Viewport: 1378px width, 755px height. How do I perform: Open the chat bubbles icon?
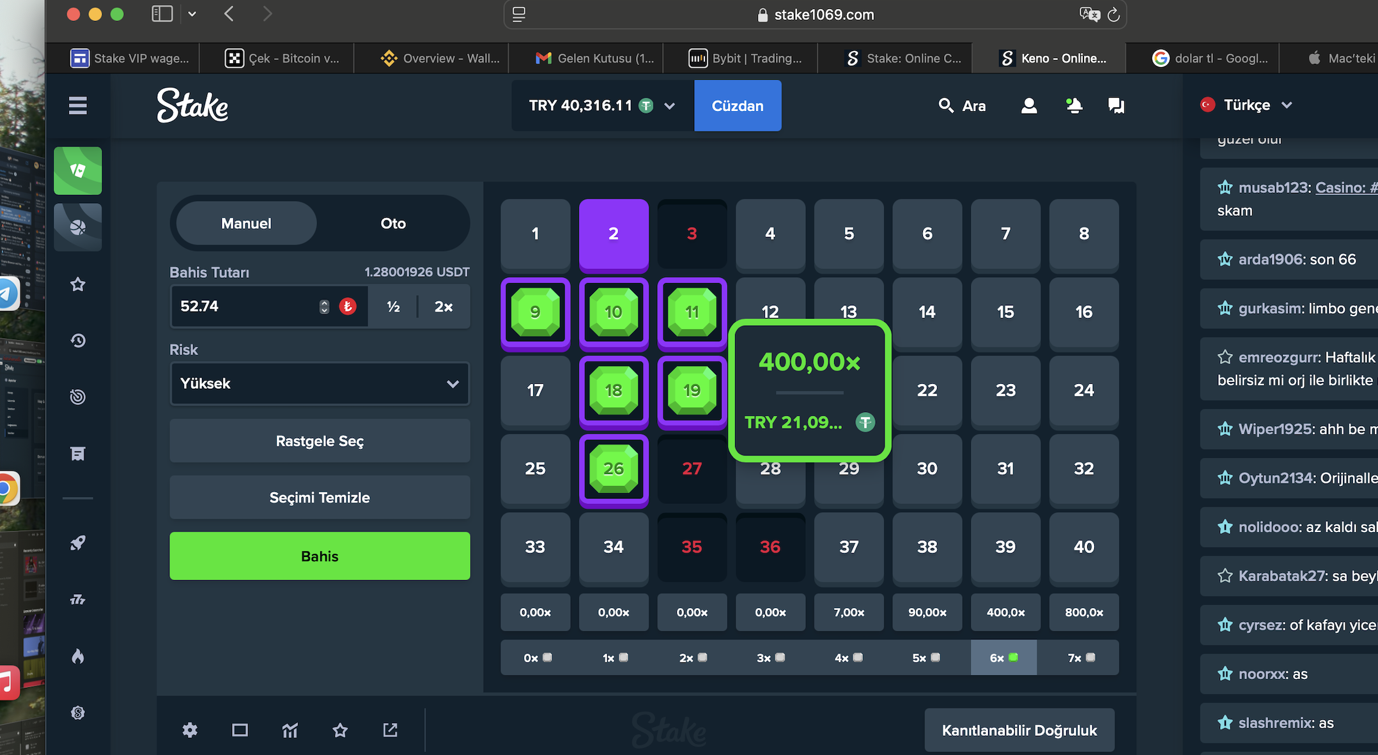point(1117,105)
